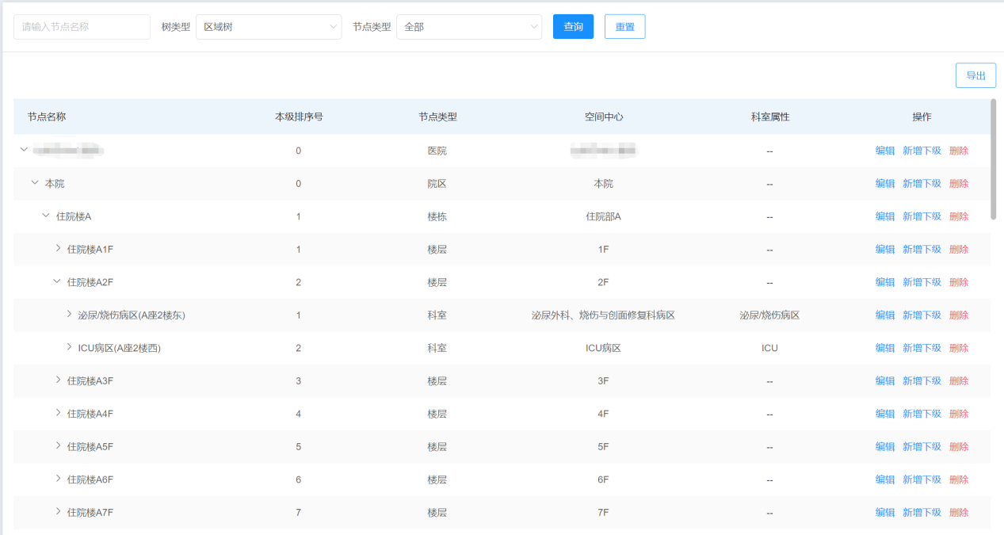Viewport: 1004px width, 535px height.
Task: Open the 树类型 dropdown showing 区域树
Action: [x=269, y=26]
